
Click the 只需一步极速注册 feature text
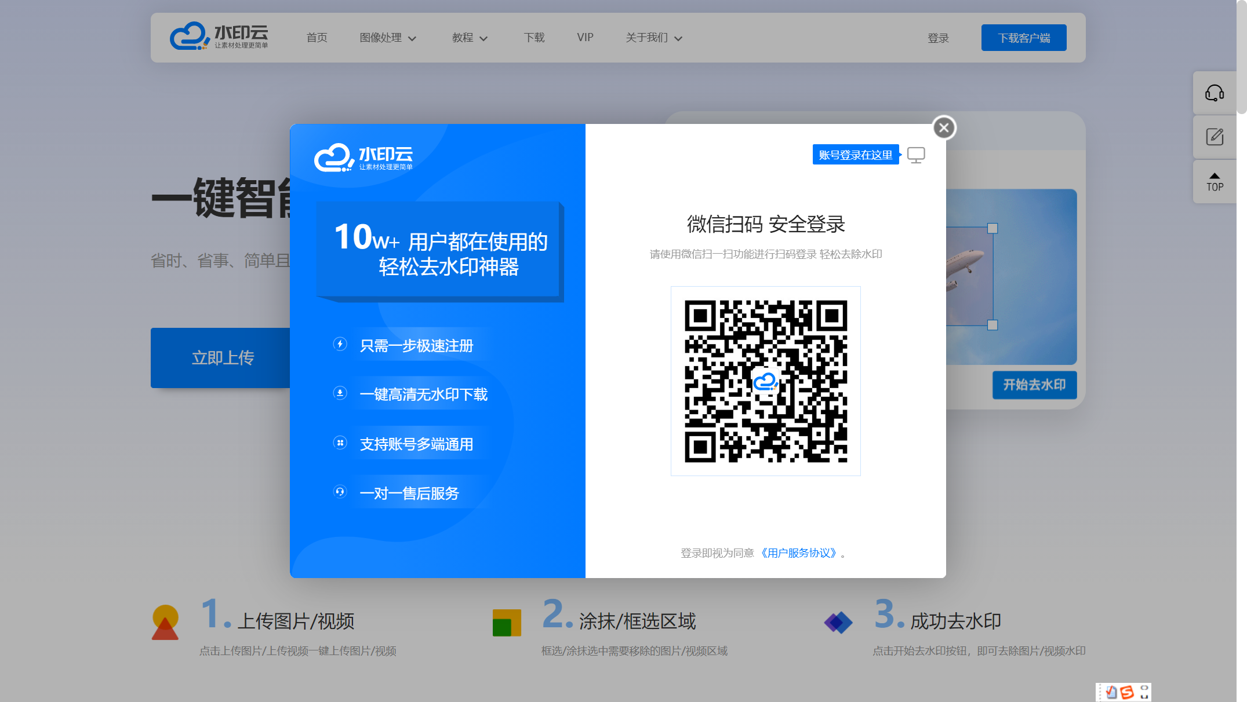pyautogui.click(x=417, y=346)
